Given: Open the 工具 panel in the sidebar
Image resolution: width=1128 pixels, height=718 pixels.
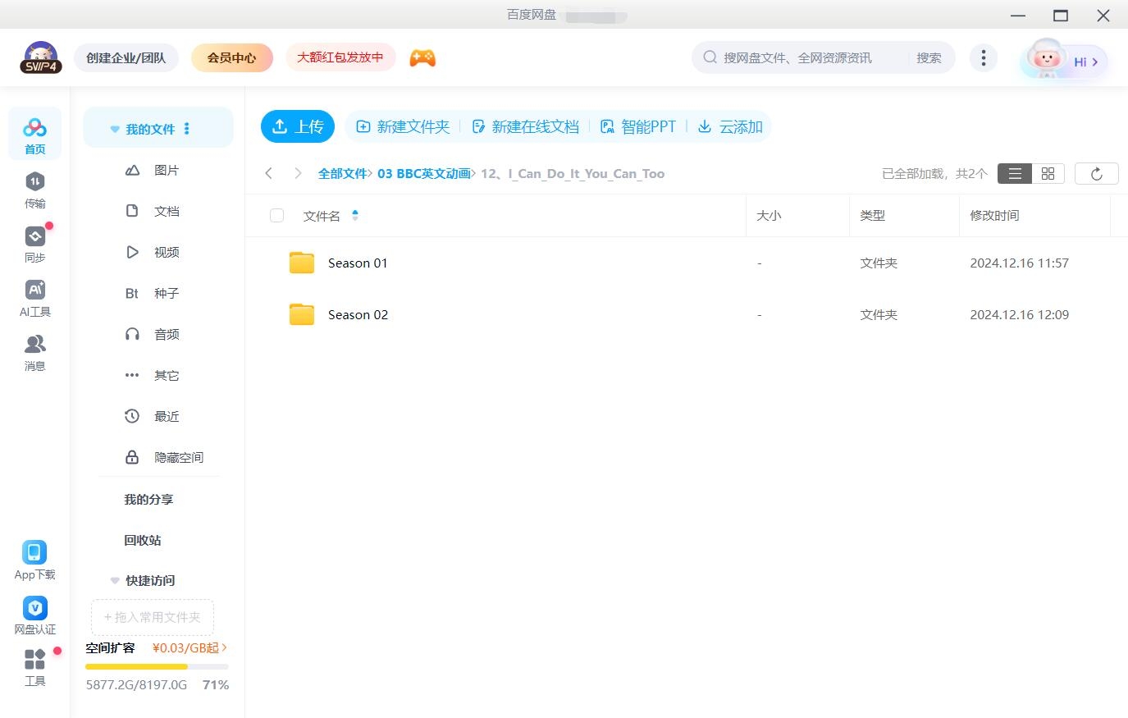Looking at the screenshot, I should [x=34, y=667].
